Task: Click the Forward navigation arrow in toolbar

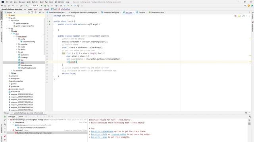Action: 17,6
